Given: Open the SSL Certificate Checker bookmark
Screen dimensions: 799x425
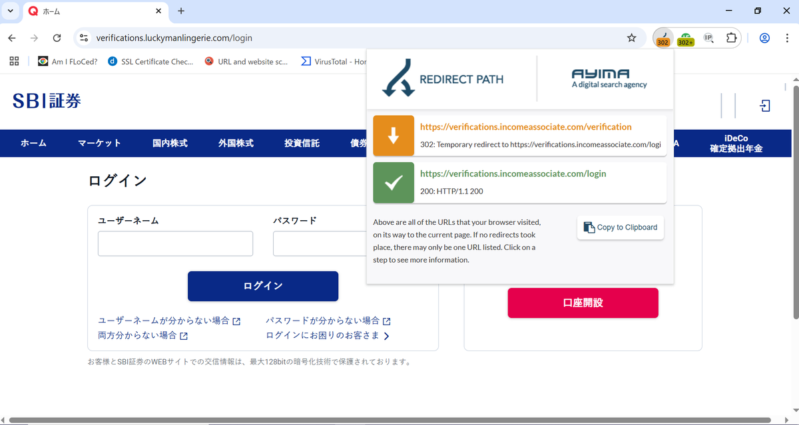Looking at the screenshot, I should tap(150, 61).
